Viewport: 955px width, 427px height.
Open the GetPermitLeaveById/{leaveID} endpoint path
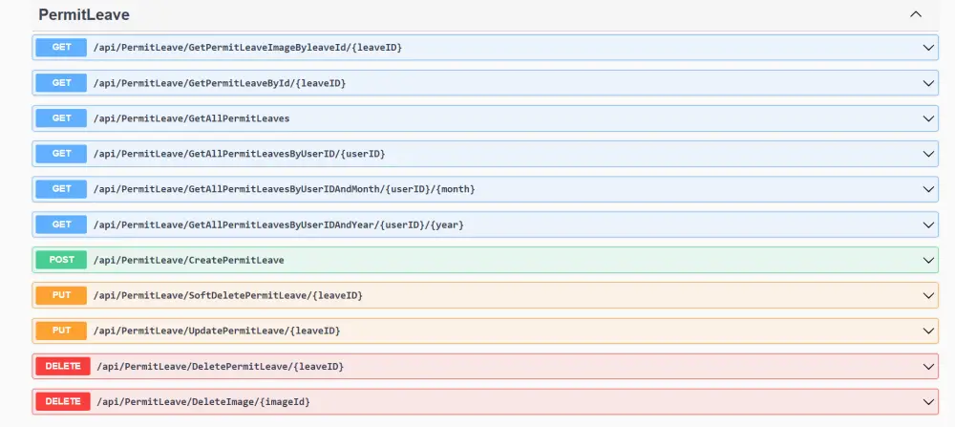(220, 83)
